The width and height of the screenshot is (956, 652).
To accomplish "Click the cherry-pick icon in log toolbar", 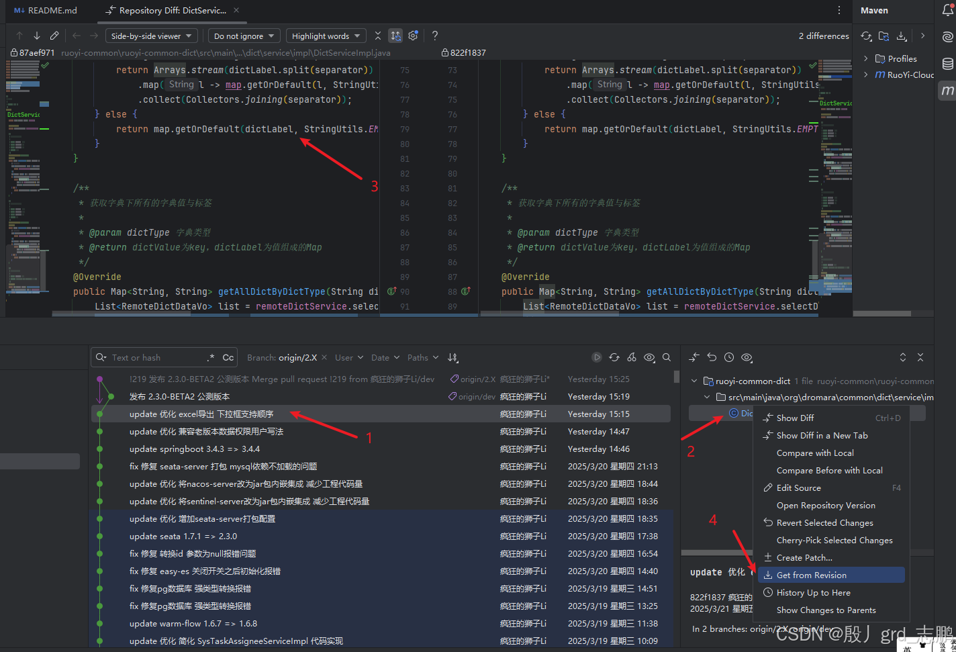I will 632,357.
